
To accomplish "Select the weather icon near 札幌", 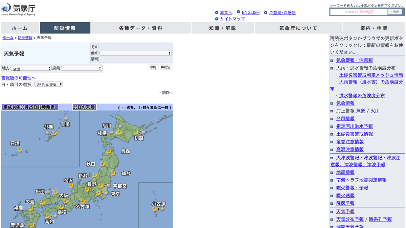I will 113,133.
